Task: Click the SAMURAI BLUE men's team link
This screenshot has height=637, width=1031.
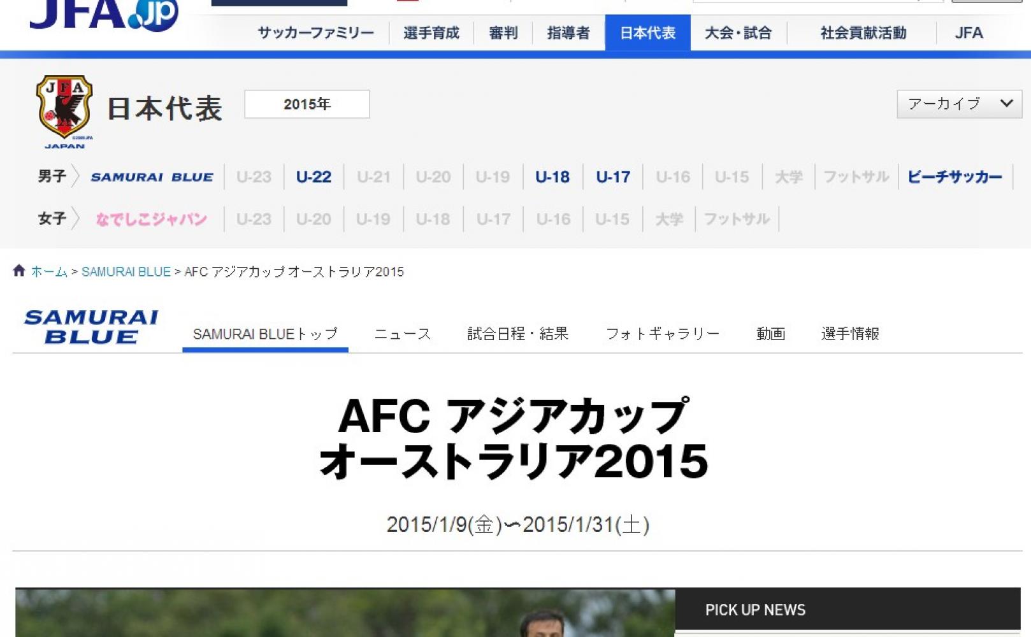Action: [152, 177]
